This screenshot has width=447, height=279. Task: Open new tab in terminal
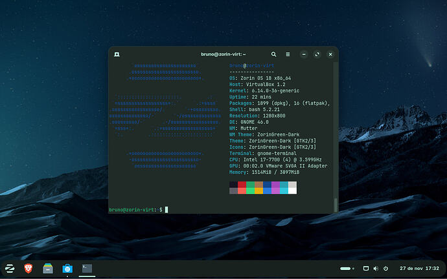point(116,54)
